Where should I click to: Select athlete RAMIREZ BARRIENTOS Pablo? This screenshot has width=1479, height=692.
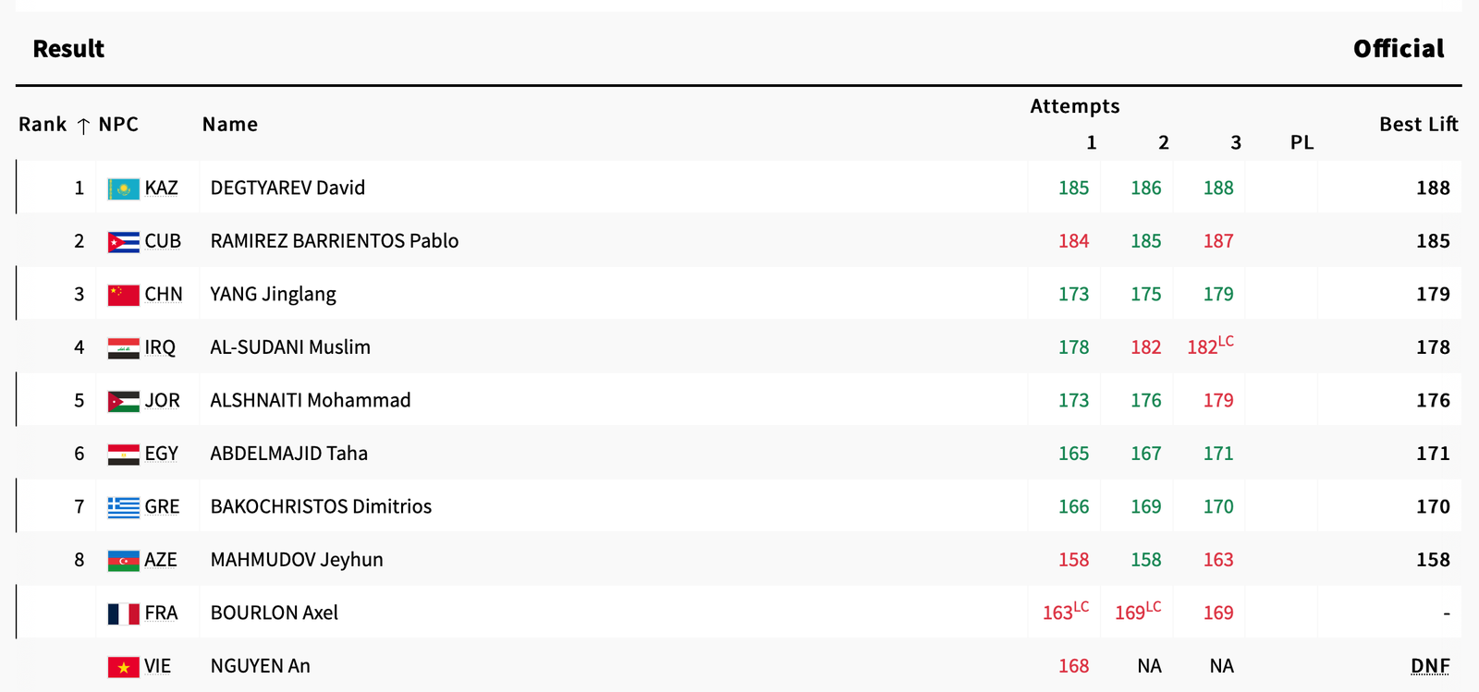click(335, 241)
